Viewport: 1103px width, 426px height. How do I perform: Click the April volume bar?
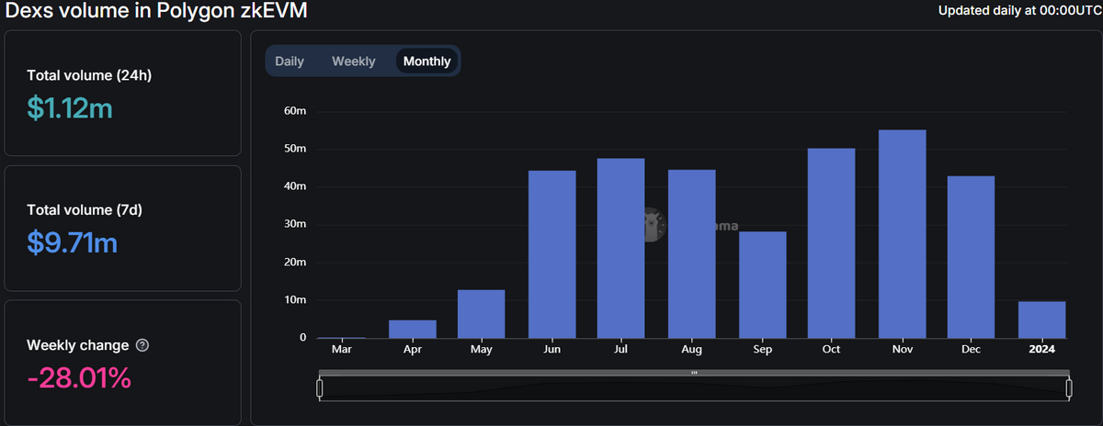tap(412, 329)
